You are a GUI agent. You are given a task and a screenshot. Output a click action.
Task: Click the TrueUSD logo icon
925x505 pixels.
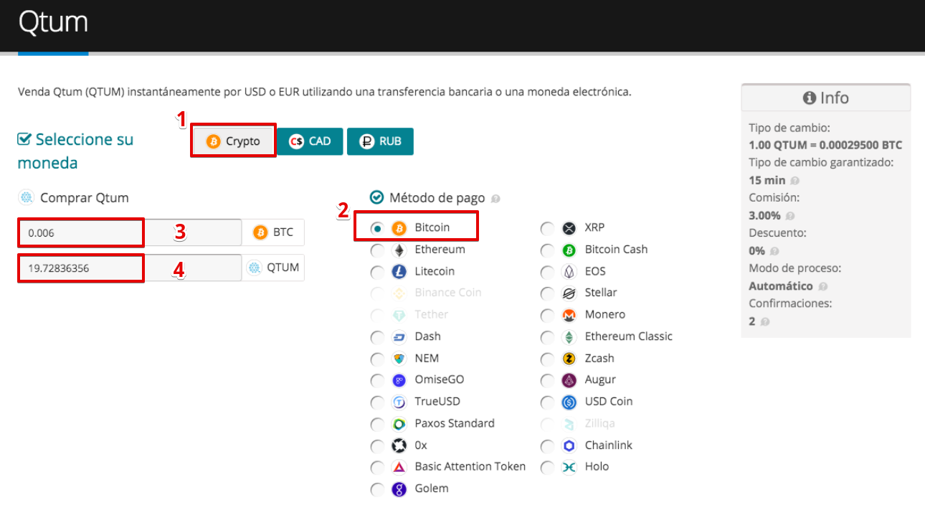tap(399, 402)
